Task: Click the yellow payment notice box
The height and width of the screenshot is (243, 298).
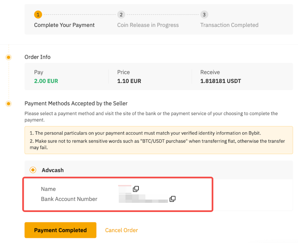Action: point(159,140)
